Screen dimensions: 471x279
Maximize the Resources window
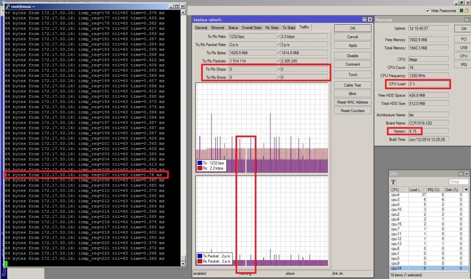467,19
